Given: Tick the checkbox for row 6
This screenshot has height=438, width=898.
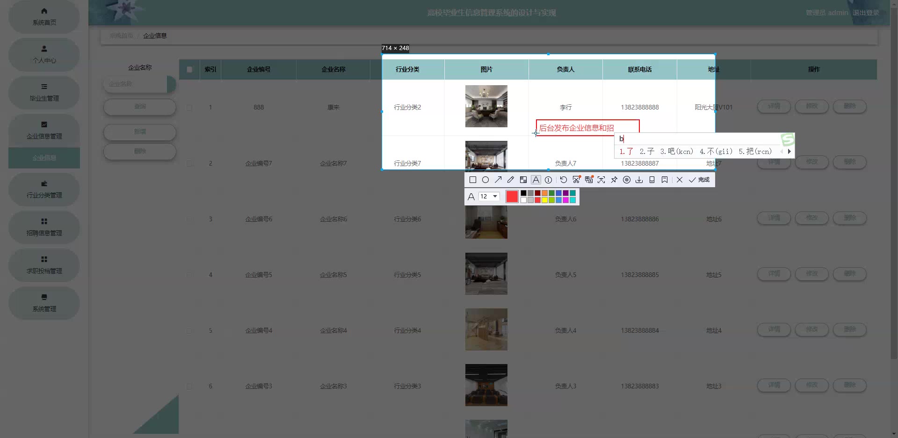Looking at the screenshot, I should click(189, 387).
